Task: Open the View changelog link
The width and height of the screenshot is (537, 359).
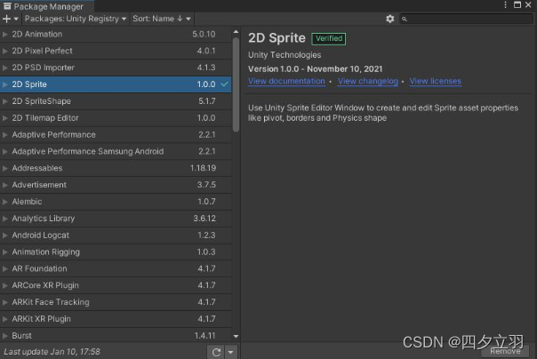Action: click(x=368, y=82)
